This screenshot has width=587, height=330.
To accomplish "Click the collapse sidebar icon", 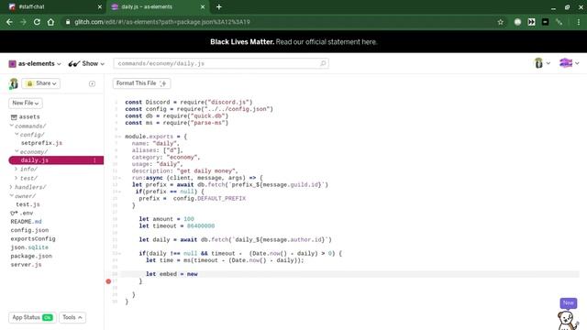I will (92, 83).
